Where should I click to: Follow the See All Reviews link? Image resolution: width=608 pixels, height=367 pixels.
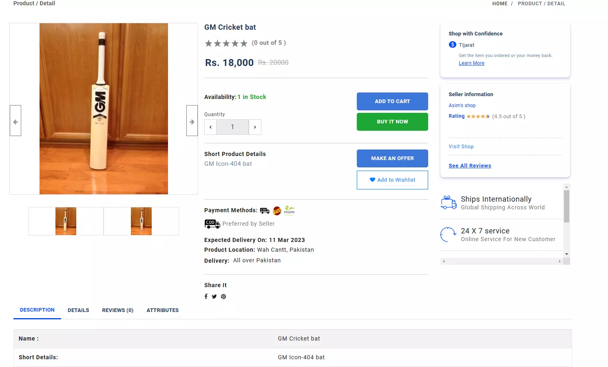point(470,166)
